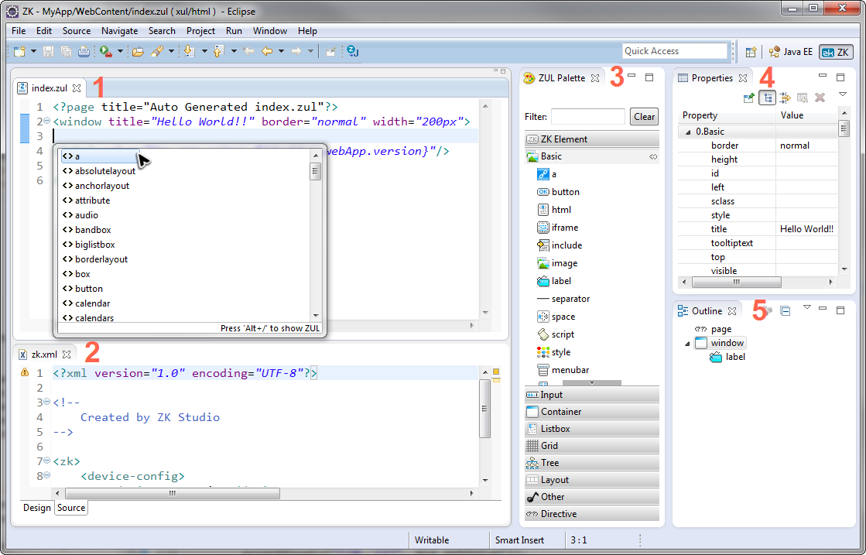This screenshot has height=555, width=866.
Task: Expand the Tree palette category
Action: click(x=592, y=463)
